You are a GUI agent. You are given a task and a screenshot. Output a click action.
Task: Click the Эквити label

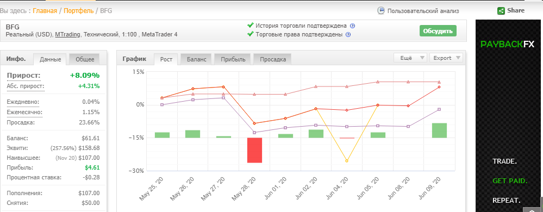17,148
